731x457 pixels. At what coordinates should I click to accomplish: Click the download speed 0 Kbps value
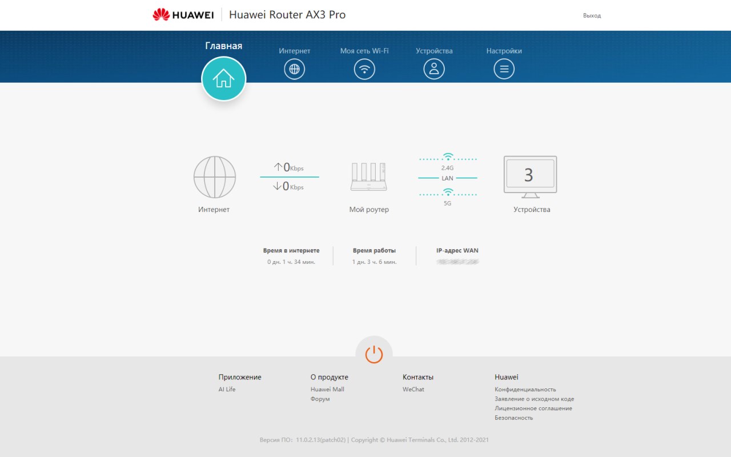289,186
